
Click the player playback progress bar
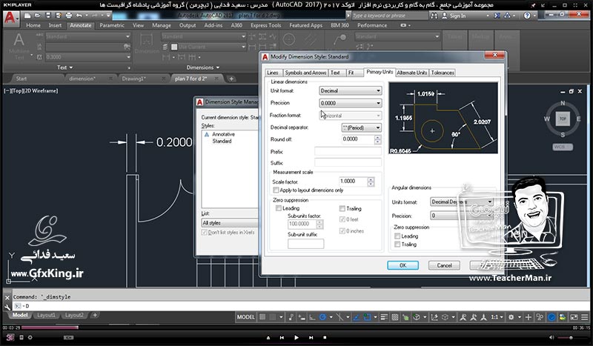point(296,327)
